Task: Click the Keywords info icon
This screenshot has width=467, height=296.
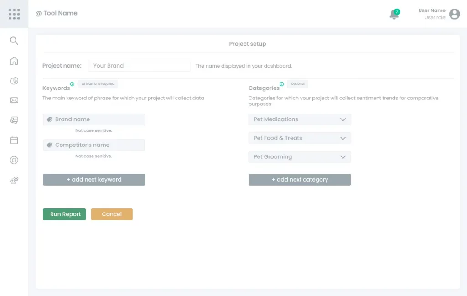Action: coord(72,84)
